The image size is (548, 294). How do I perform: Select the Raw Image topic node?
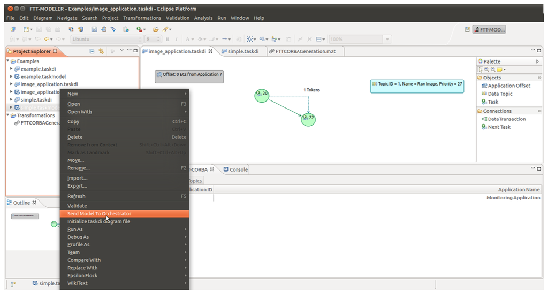coord(417,86)
